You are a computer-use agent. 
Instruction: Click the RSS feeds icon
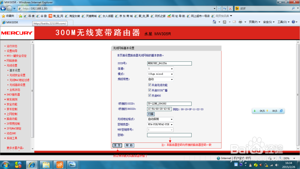tap(225, 22)
